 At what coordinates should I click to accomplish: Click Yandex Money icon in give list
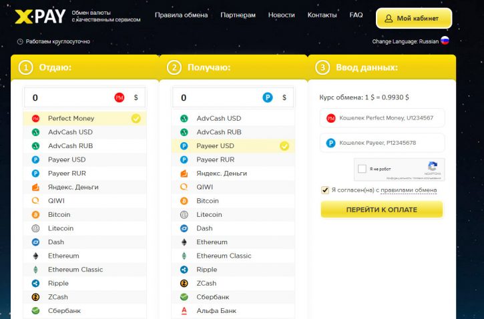[35, 187]
